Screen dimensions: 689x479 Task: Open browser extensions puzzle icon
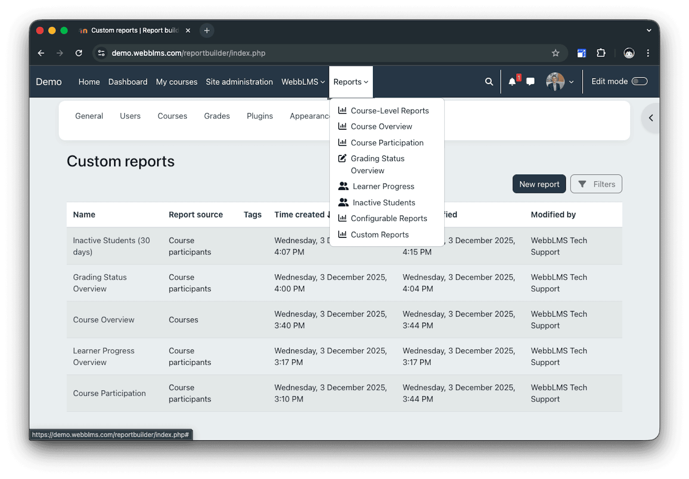click(601, 53)
